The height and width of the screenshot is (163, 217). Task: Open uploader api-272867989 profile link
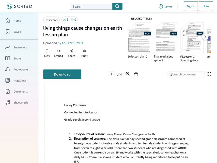coord(72,43)
